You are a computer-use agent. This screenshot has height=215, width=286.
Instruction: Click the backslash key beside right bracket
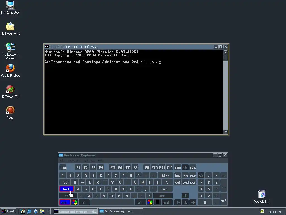[167, 182]
